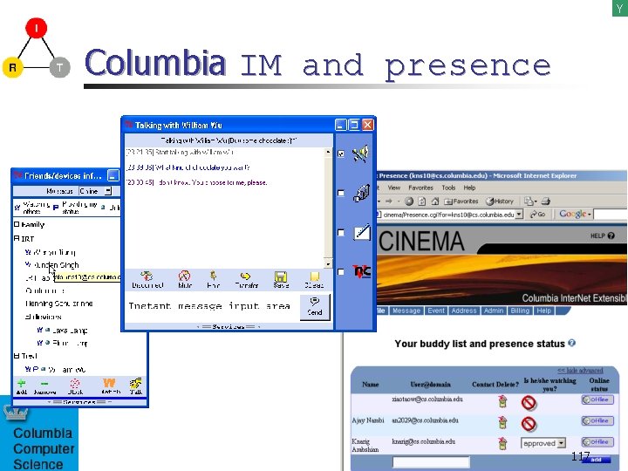Collapse the Test group in friends list
The height and width of the screenshot is (471, 628).
click(x=17, y=356)
